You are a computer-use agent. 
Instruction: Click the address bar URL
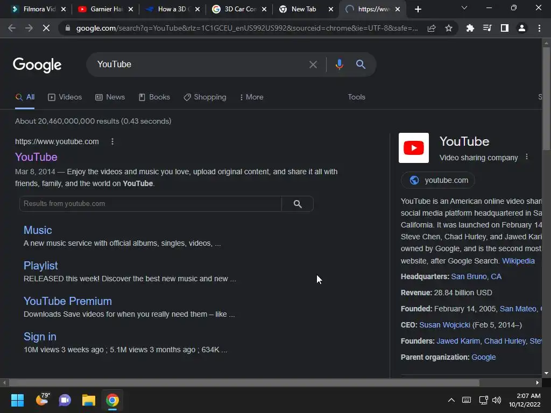point(246,28)
